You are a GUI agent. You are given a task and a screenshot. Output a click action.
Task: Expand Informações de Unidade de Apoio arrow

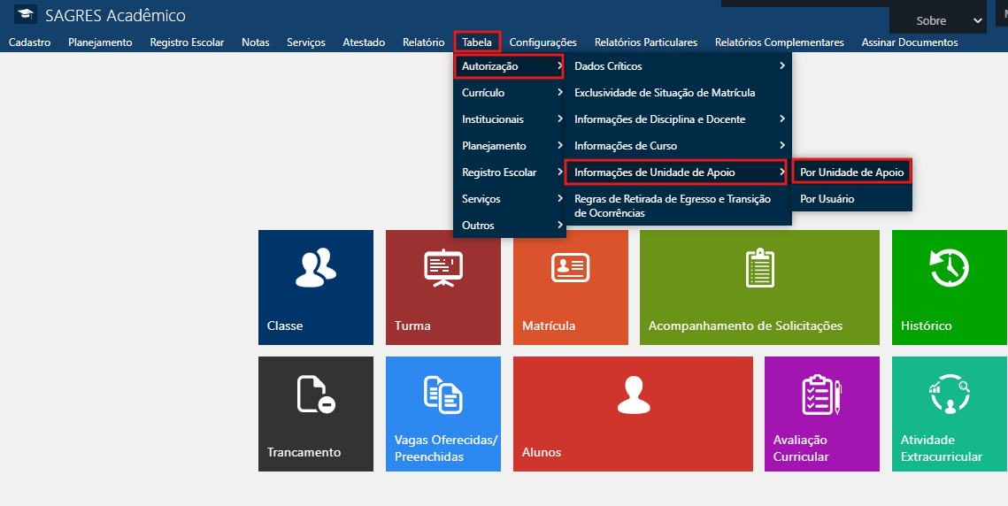pyautogui.click(x=781, y=172)
